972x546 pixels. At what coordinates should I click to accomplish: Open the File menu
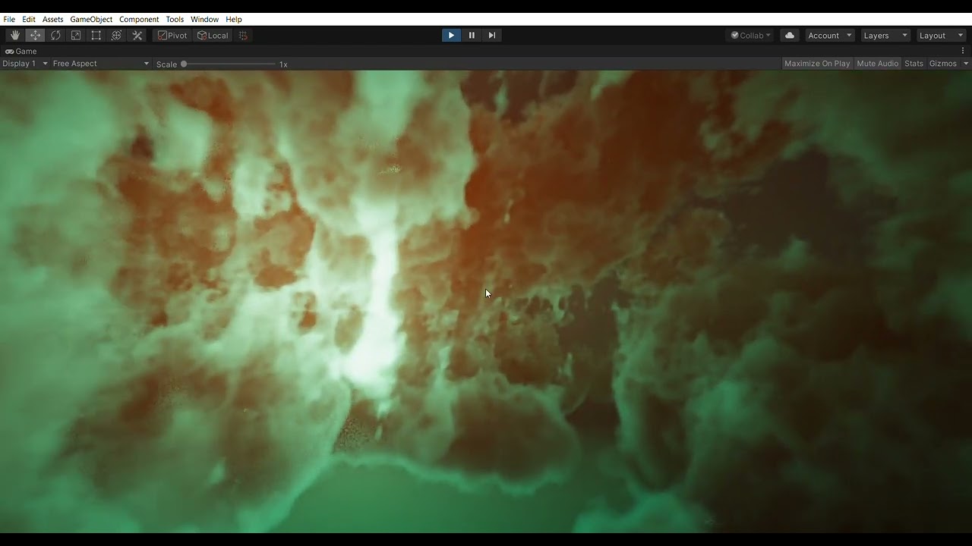pyautogui.click(x=9, y=19)
